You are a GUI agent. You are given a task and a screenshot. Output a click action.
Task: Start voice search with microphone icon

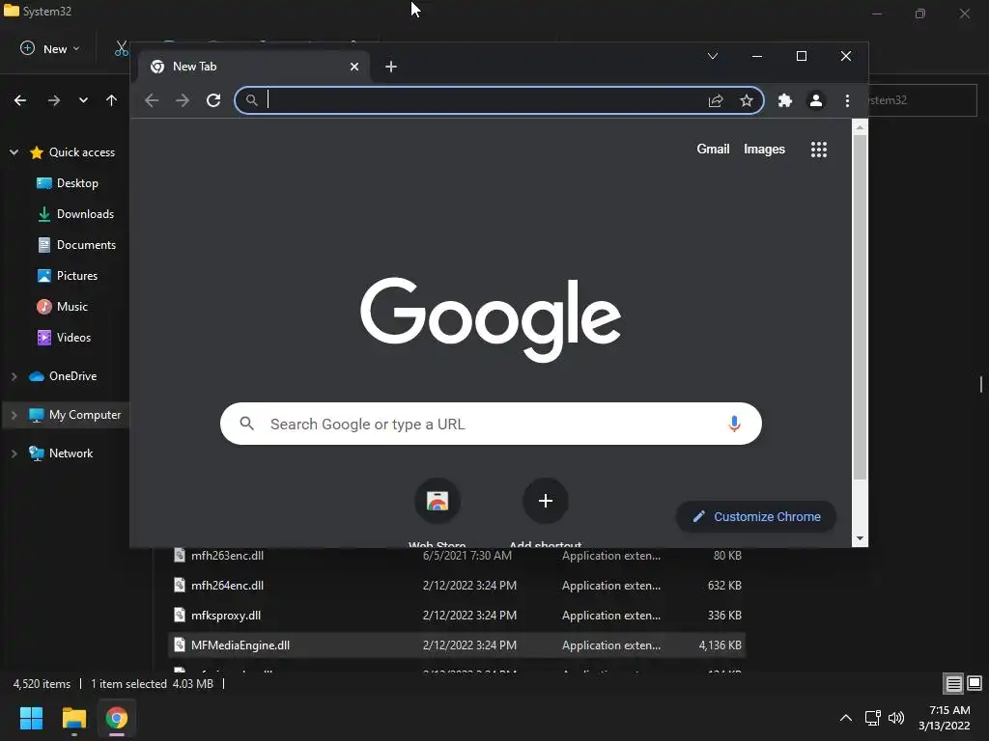pos(734,424)
